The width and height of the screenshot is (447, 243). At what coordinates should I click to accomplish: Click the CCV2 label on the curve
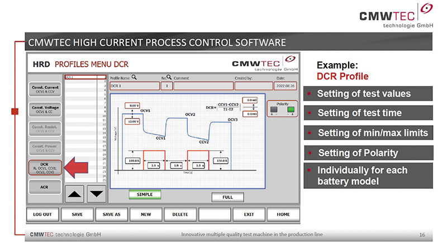tap(203, 142)
